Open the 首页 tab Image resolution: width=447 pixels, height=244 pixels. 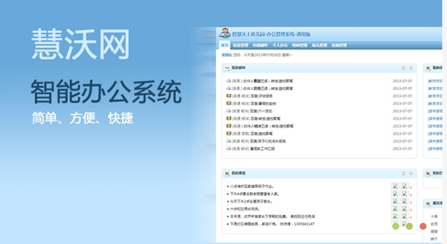pos(225,45)
